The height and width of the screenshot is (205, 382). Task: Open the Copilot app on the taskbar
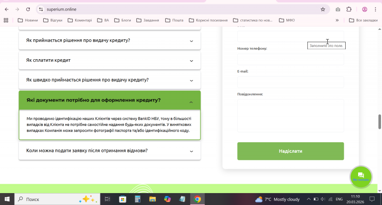coord(167,199)
